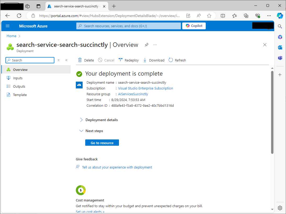Open Copilot in the Azure header
Screen dimensions: 286x214
(194, 26)
